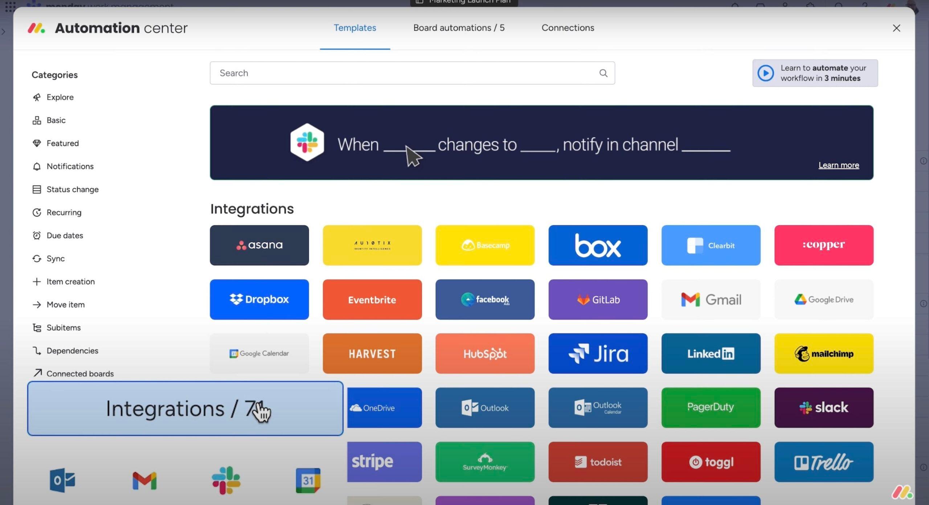Switch to the Templates tab

[x=355, y=28]
